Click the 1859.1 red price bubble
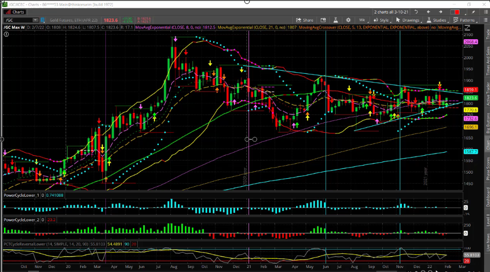 [x=470, y=90]
